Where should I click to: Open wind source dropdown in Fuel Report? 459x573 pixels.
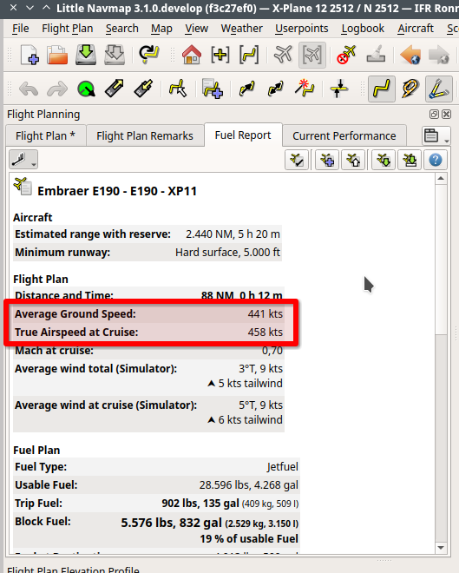point(23,160)
